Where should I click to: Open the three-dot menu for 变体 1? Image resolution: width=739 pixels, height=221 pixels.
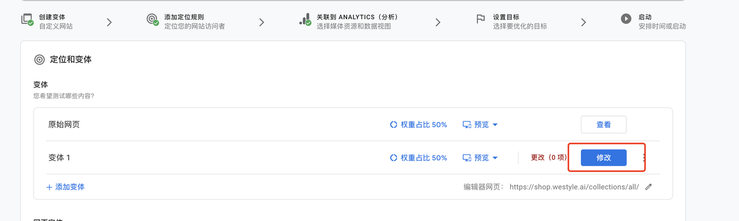644,158
